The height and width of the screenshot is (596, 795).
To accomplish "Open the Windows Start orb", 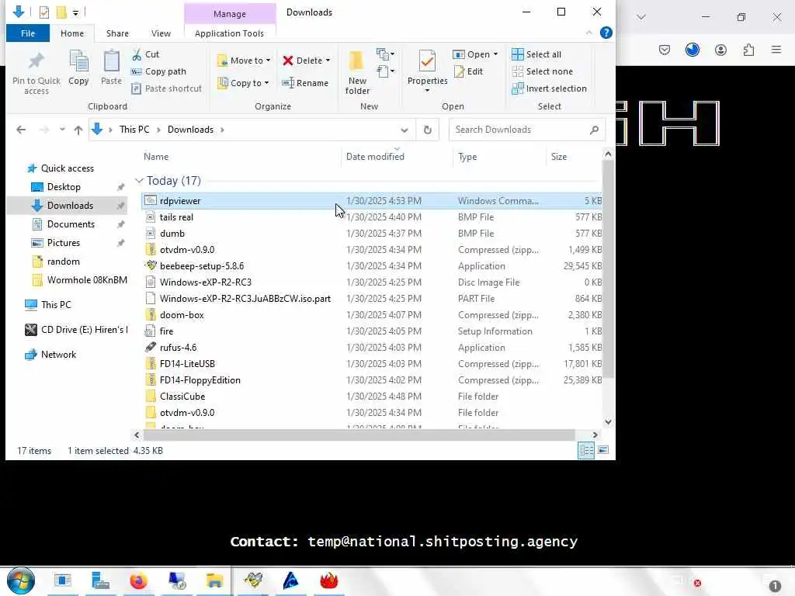I will (x=21, y=580).
